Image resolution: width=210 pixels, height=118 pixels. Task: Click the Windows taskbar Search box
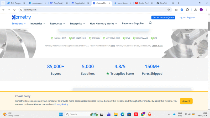(81, 114)
